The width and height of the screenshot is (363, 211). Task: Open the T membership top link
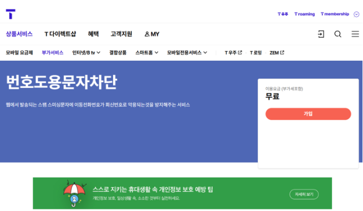click(335, 14)
